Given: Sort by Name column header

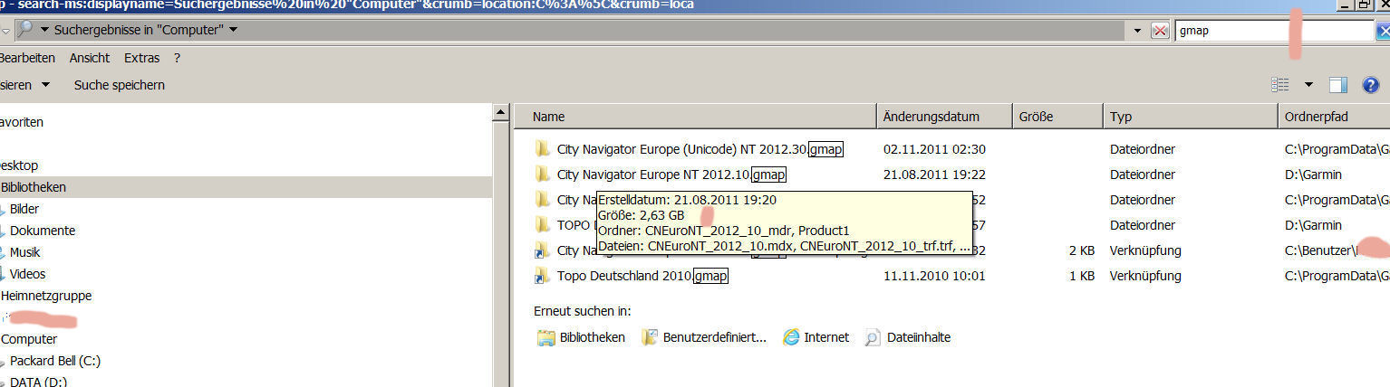Looking at the screenshot, I should pyautogui.click(x=696, y=117).
